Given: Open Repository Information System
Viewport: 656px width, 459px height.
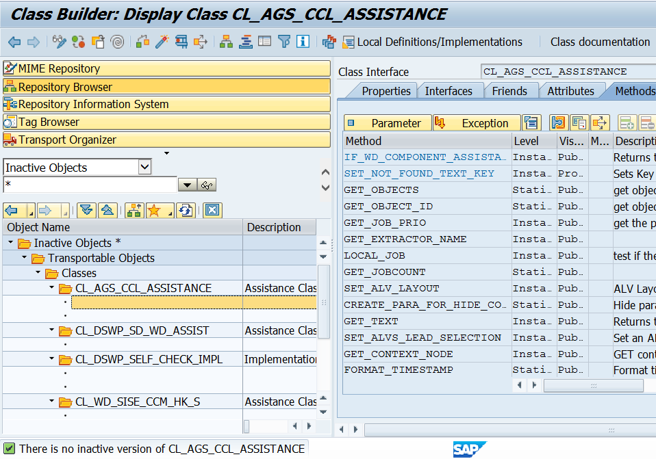Looking at the screenshot, I should pos(166,104).
